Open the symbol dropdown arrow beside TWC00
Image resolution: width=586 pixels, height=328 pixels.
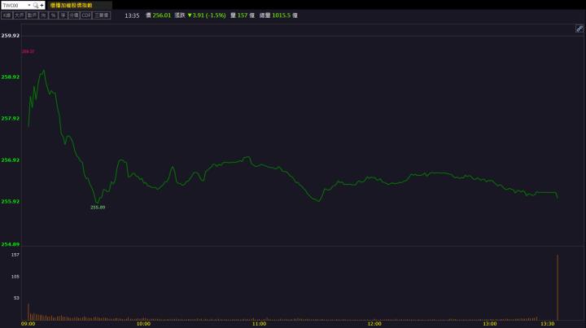click(29, 5)
